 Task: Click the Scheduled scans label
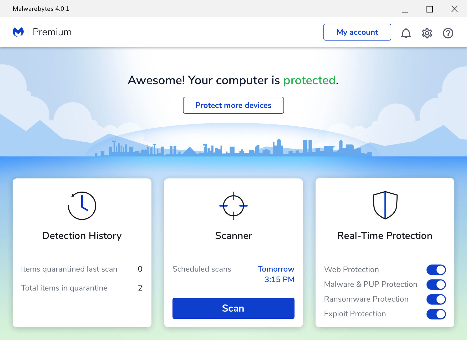point(202,269)
